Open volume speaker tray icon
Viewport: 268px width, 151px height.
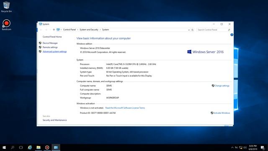[x=245, y=147]
